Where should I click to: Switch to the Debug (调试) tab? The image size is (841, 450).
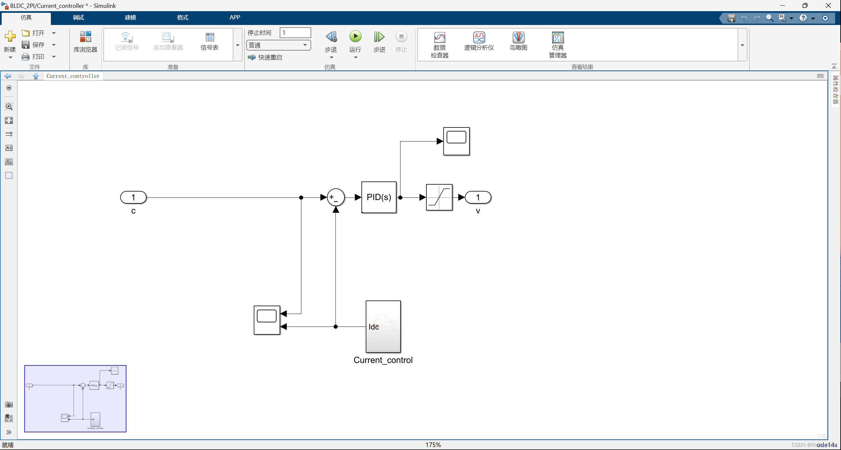[78, 17]
